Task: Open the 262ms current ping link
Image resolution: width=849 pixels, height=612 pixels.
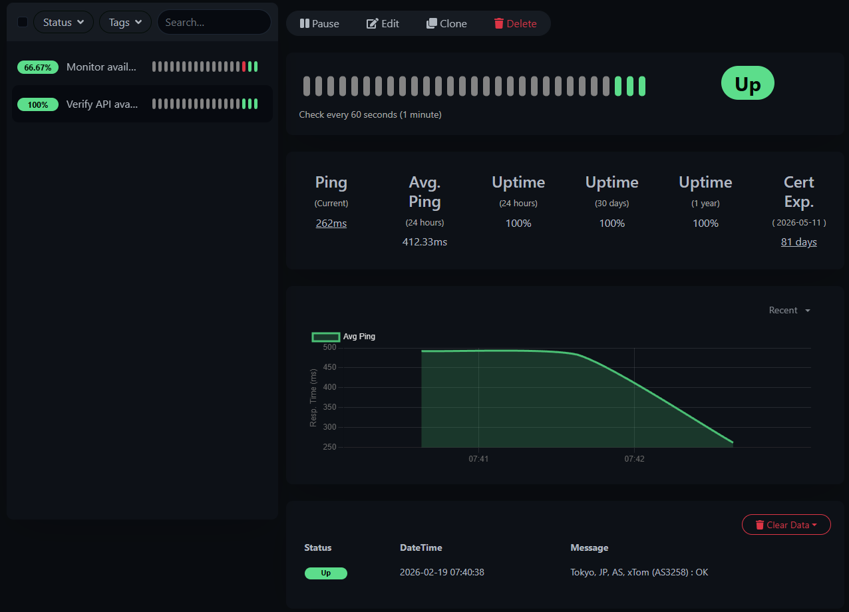Action: click(331, 223)
